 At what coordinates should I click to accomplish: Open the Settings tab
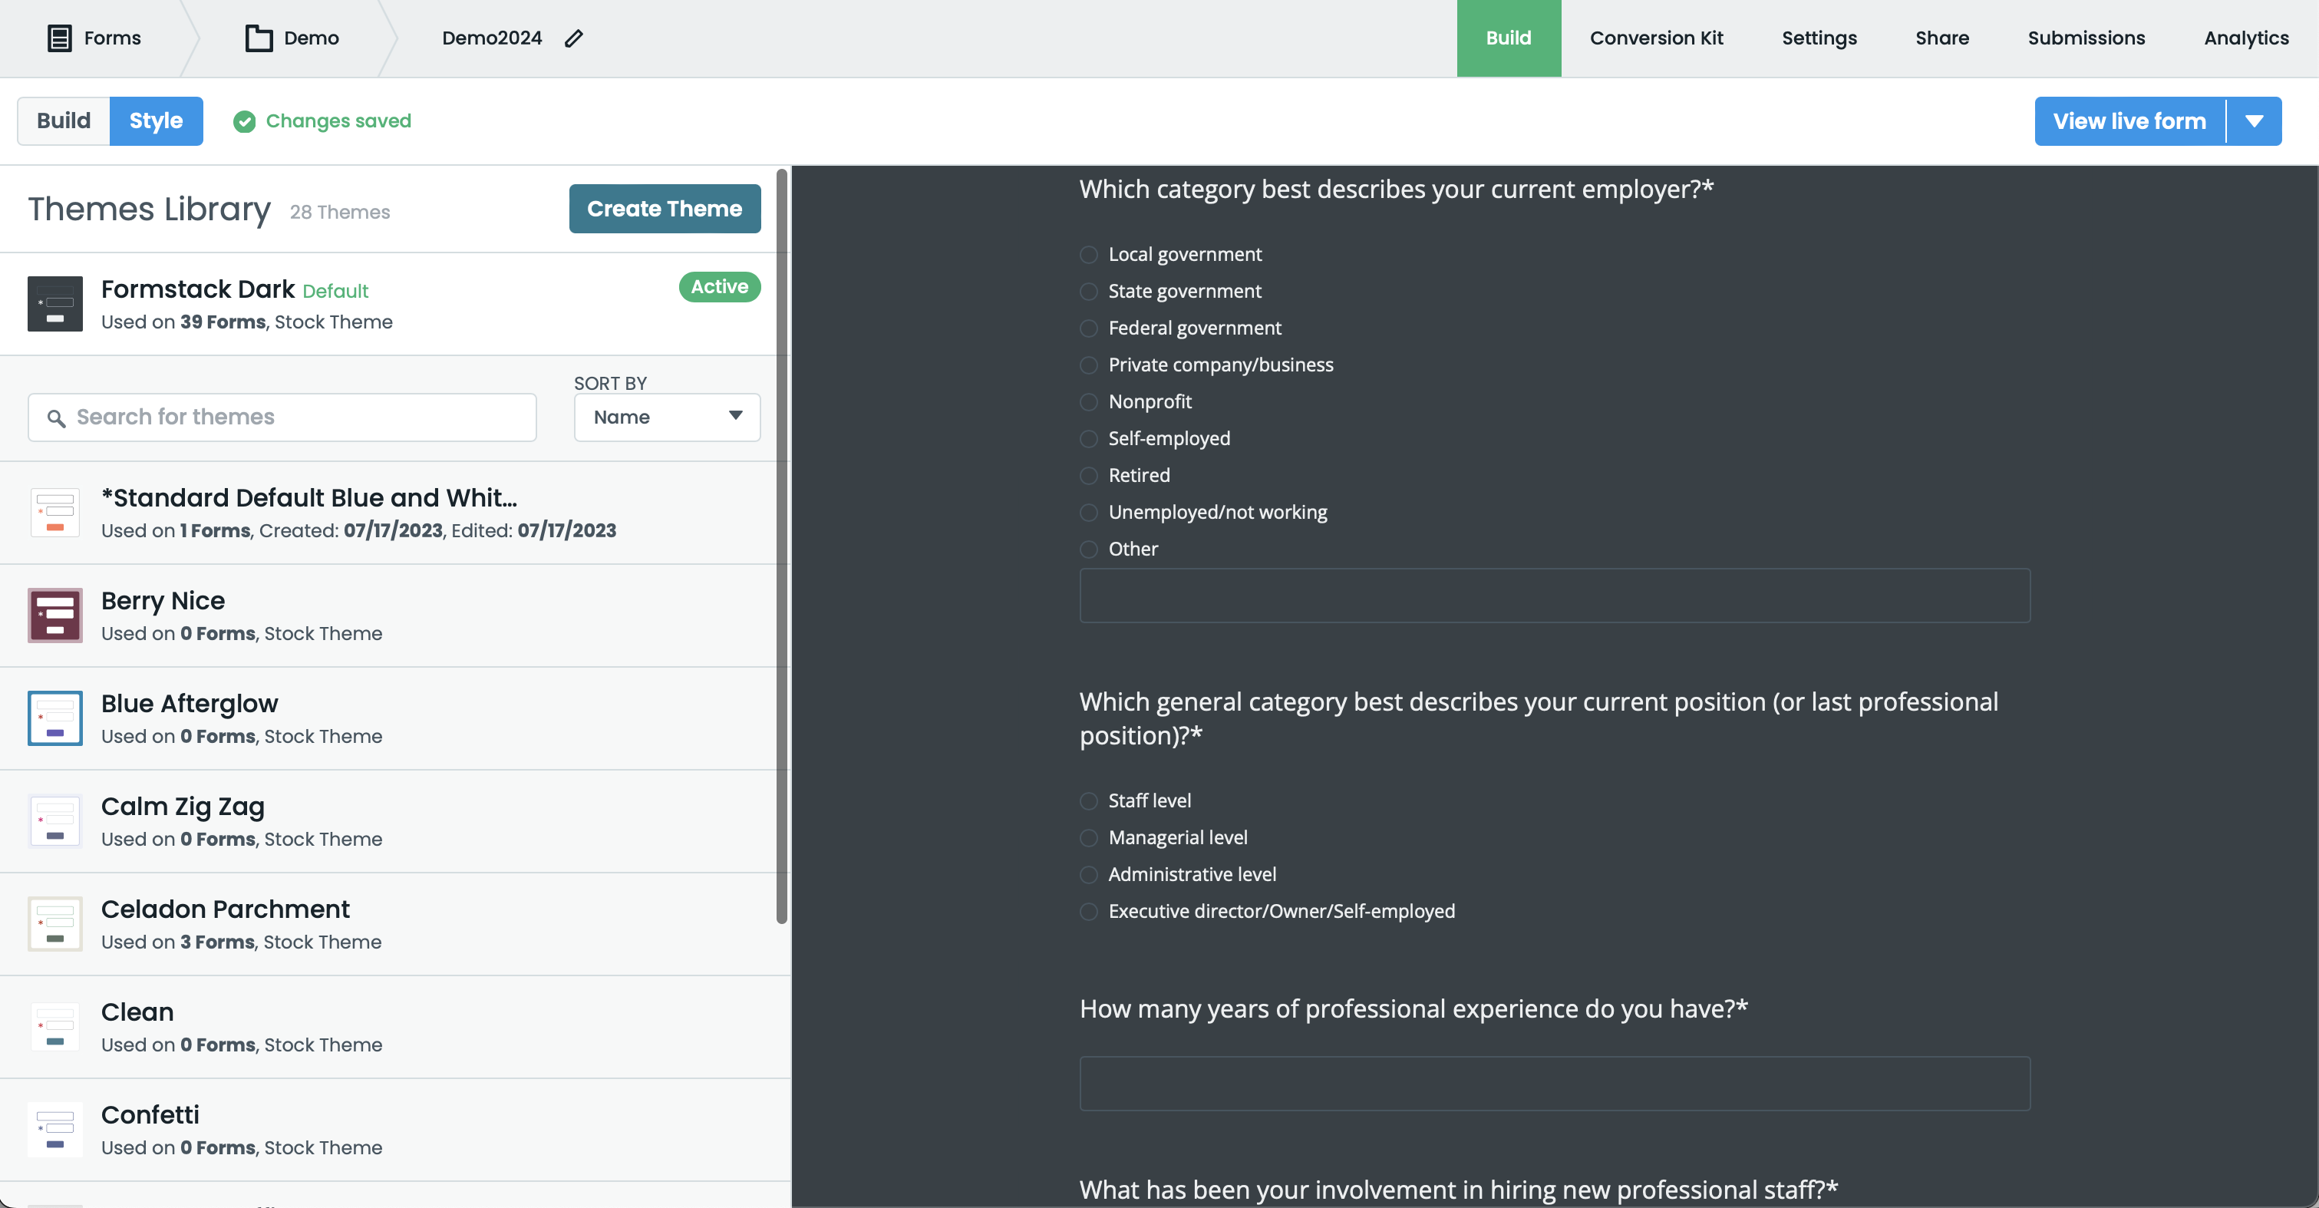[x=1819, y=38]
